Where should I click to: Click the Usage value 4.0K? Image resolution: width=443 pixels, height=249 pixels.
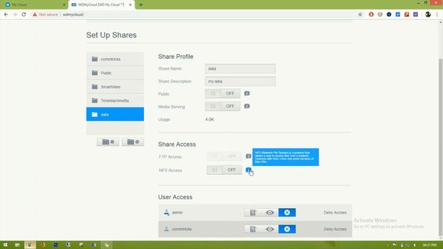pos(209,120)
